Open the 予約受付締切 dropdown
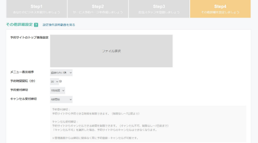This screenshot has width=258, height=143. 58,91
